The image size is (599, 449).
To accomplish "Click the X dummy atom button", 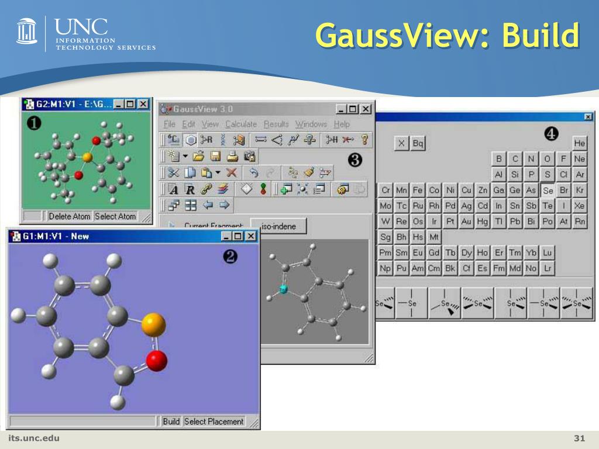I will tap(401, 143).
